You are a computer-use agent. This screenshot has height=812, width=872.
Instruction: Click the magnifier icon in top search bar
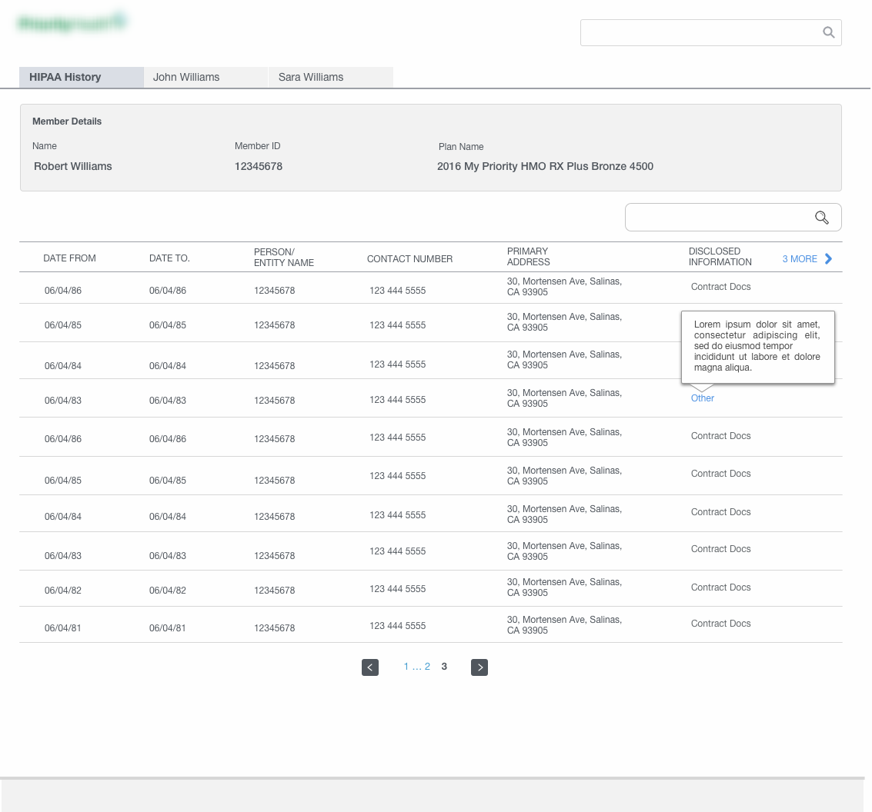(x=828, y=32)
